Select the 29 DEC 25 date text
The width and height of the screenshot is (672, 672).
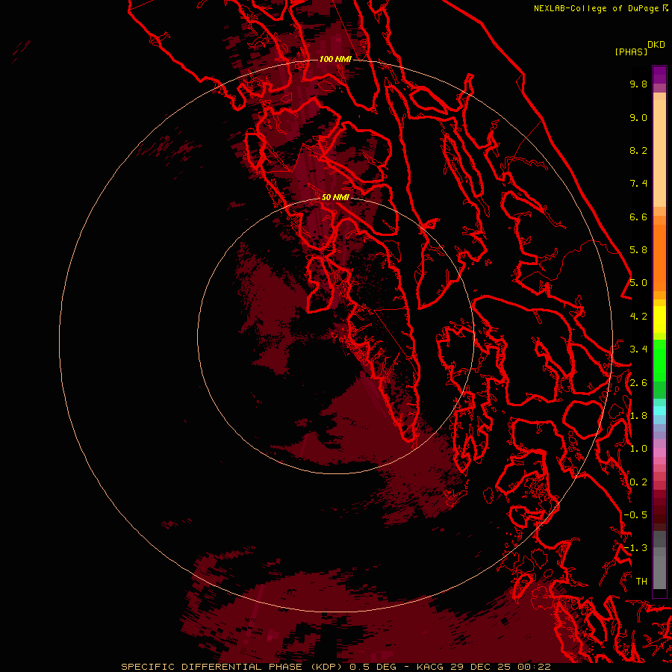click(x=482, y=667)
